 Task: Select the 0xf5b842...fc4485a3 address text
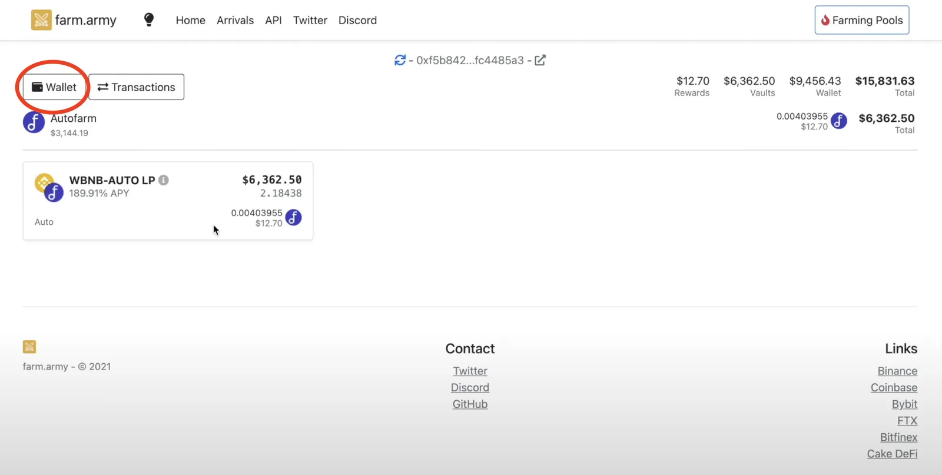click(470, 60)
